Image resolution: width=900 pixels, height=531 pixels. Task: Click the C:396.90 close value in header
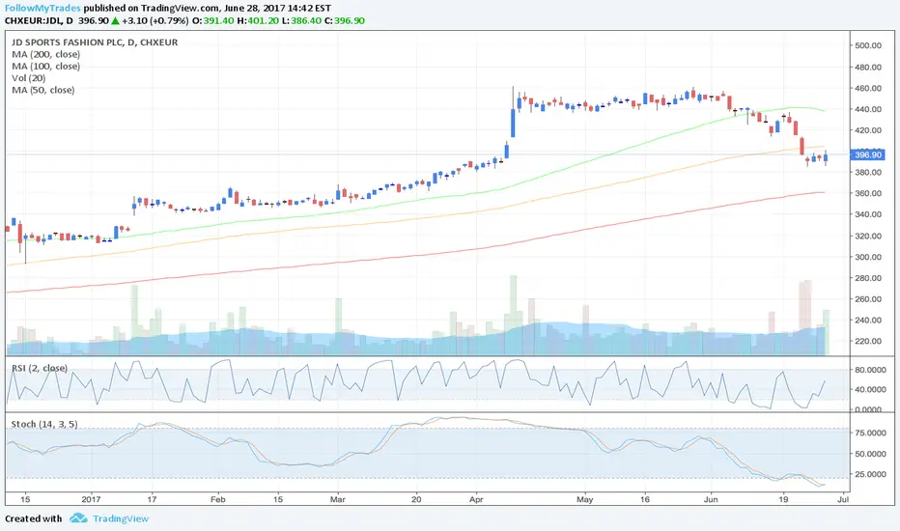[x=345, y=20]
